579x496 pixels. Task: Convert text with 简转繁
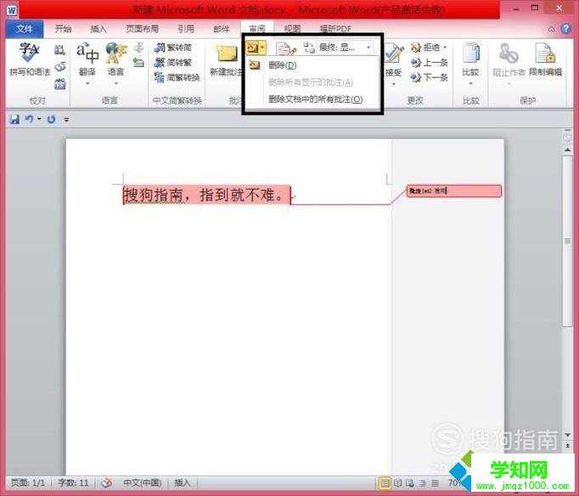tap(173, 62)
